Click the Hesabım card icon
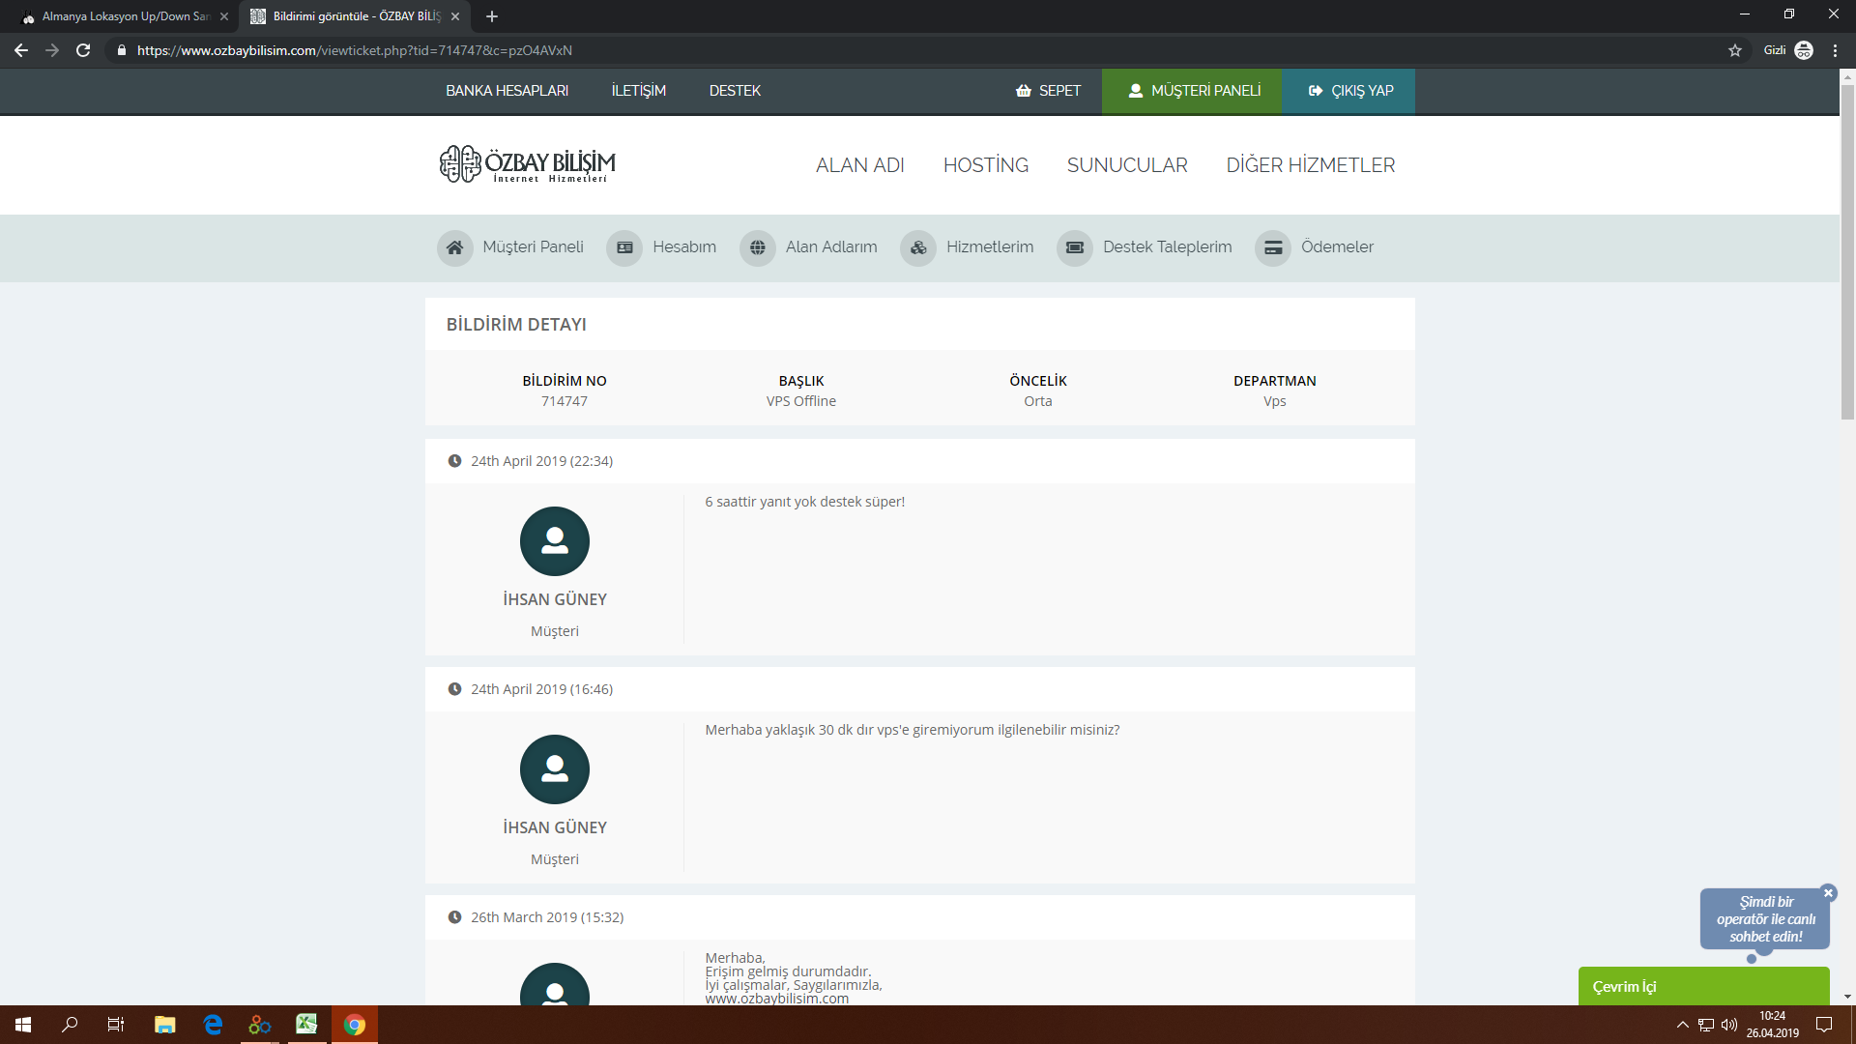1856x1044 pixels. 624,247
